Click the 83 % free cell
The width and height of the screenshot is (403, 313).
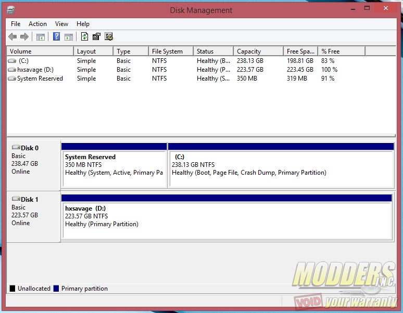click(328, 61)
